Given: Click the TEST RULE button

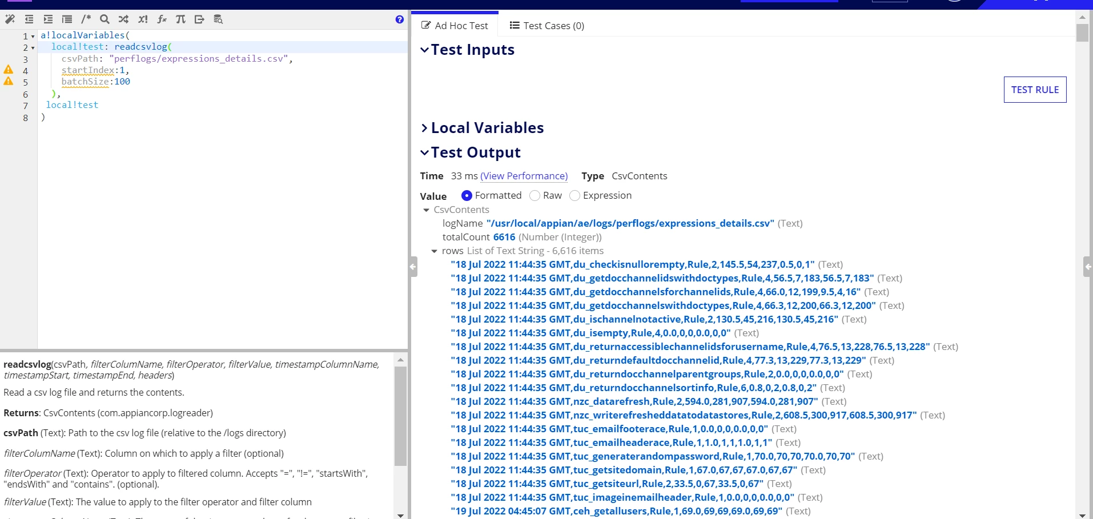Looking at the screenshot, I should [x=1035, y=90].
